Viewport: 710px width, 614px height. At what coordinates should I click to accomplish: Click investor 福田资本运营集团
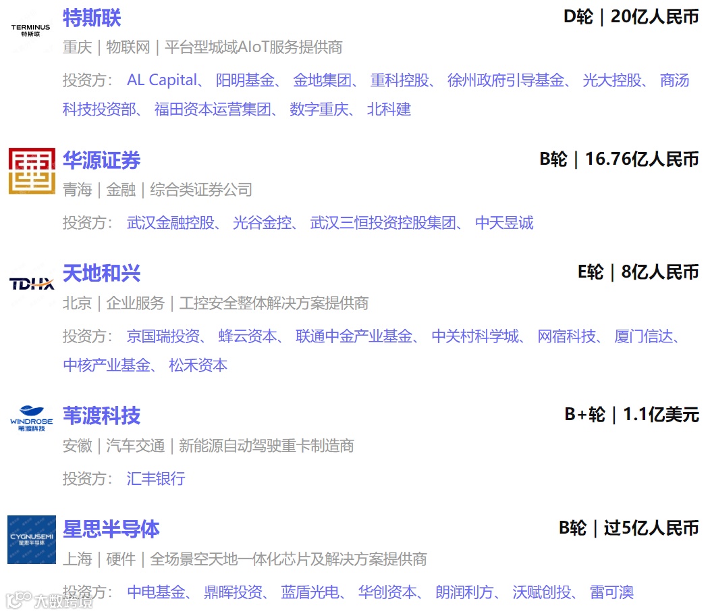pos(213,109)
